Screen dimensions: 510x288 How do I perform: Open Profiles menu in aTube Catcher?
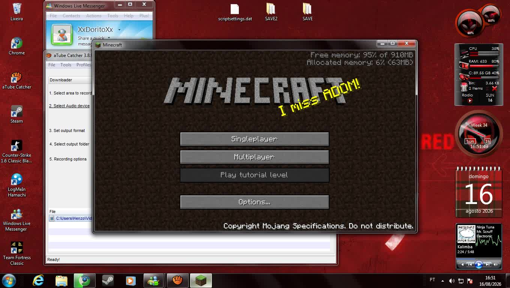click(x=84, y=65)
